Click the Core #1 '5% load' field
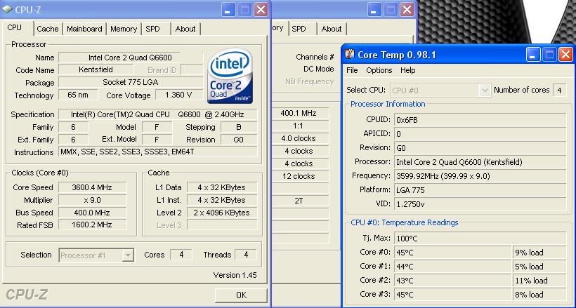 pyautogui.click(x=539, y=266)
